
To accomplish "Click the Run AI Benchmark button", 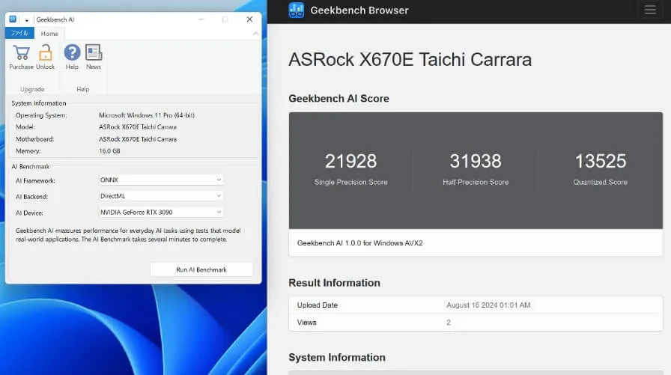I will point(201,269).
